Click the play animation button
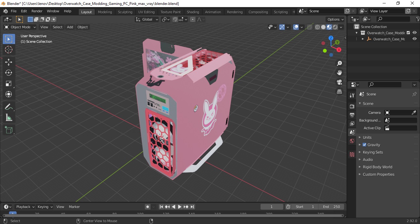This screenshot has height=224, width=420. click(180, 207)
